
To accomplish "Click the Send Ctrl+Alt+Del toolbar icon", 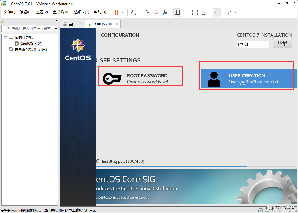I will coord(134,12).
